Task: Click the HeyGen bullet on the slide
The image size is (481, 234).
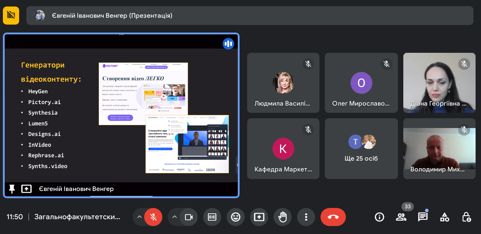Action: pos(38,92)
